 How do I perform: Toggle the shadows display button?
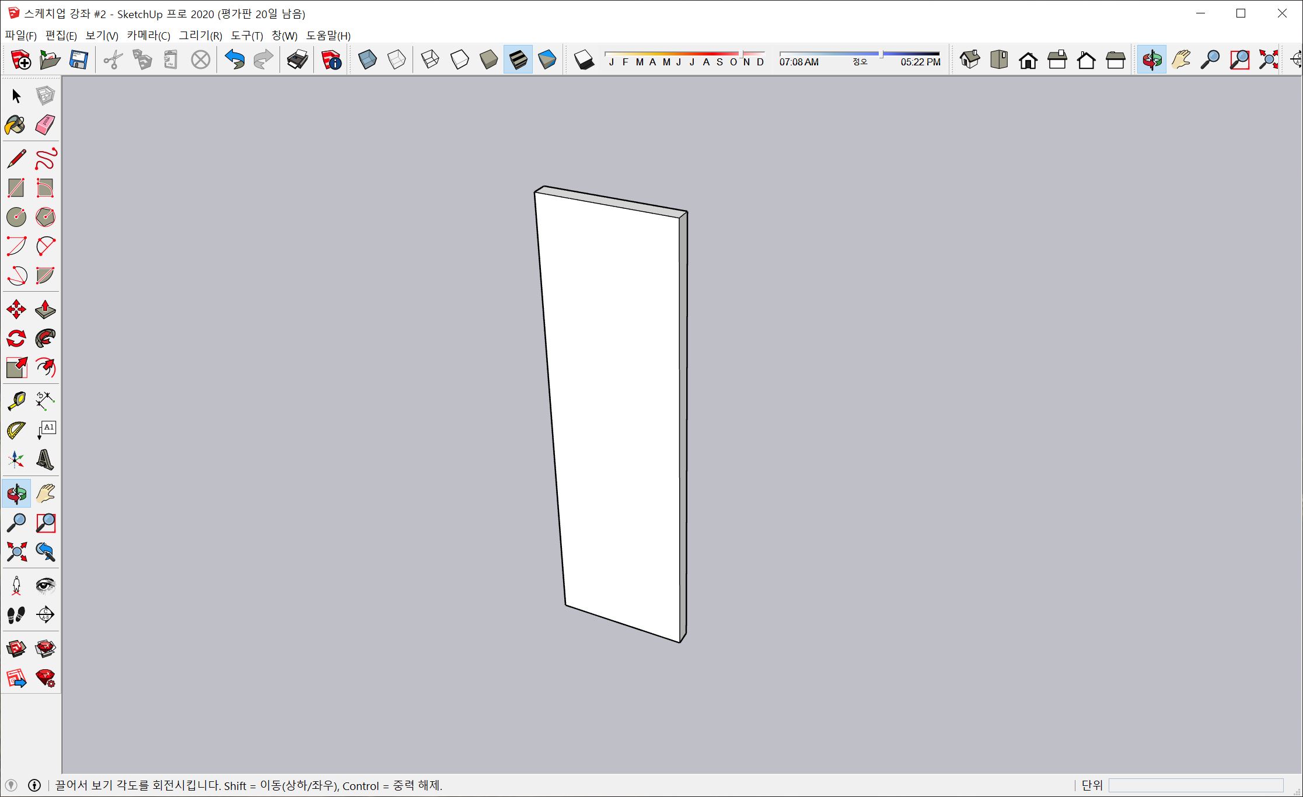point(584,60)
